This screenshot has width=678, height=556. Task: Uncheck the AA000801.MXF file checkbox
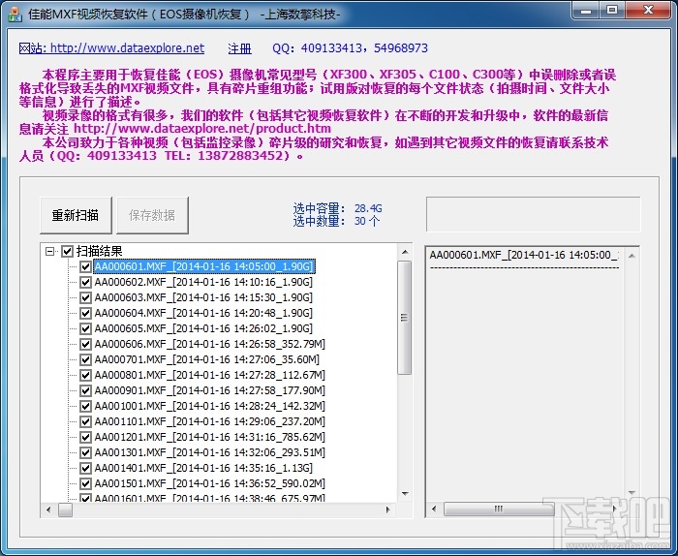coord(85,375)
